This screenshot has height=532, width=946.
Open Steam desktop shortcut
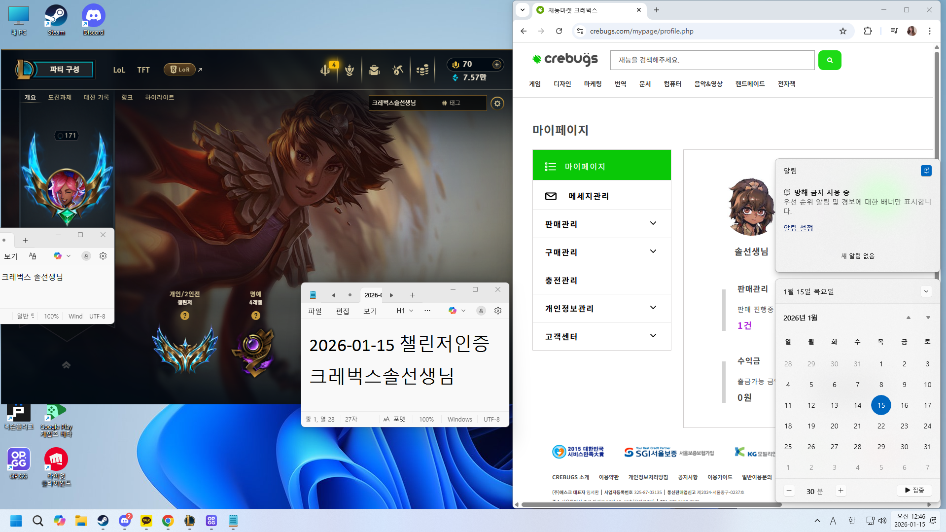pyautogui.click(x=56, y=20)
